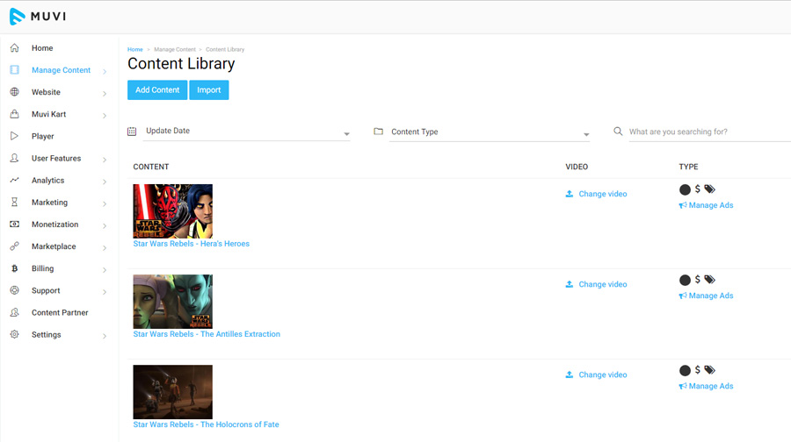791x442 pixels.
Task: Click the black circle icon for Hera's Heroes
Action: (x=685, y=189)
